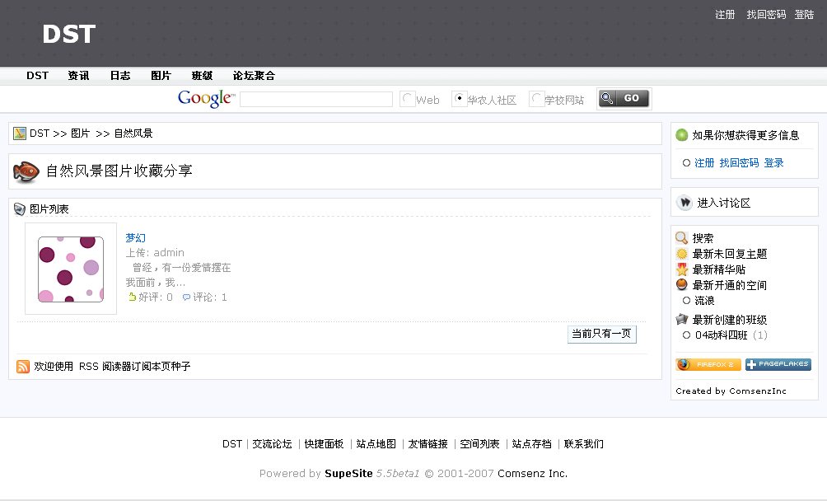Open Comsenz Inc. link in footer
The image size is (827, 501).
coord(533,474)
